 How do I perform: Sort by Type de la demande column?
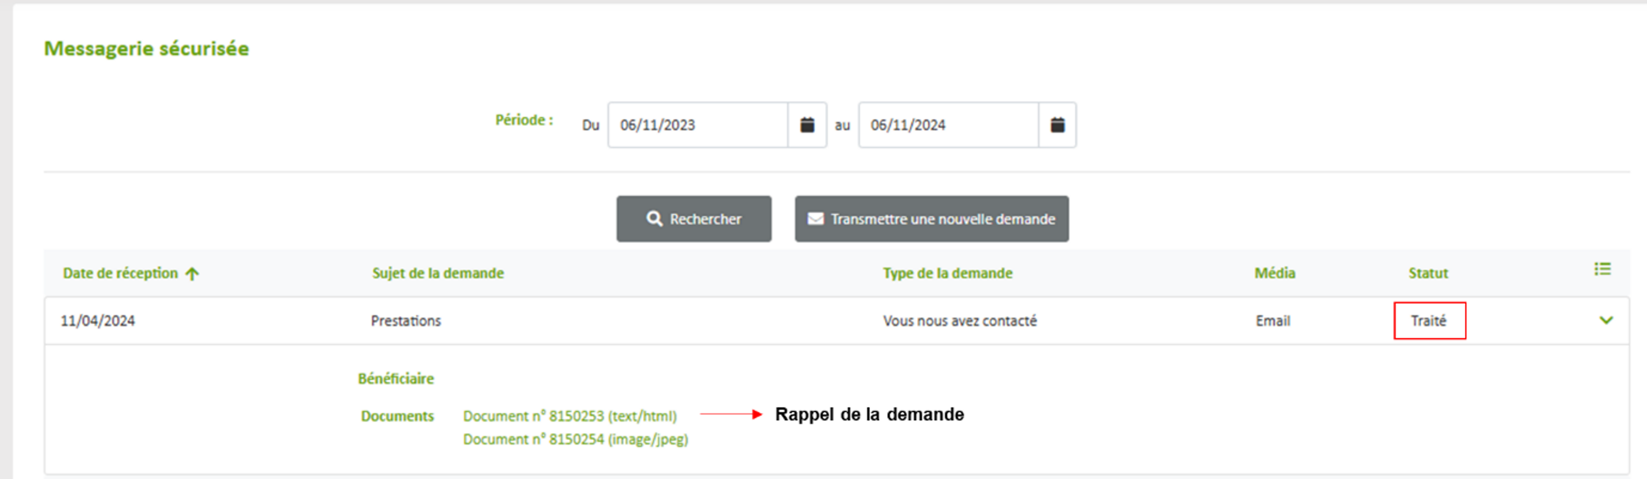pyautogui.click(x=947, y=273)
